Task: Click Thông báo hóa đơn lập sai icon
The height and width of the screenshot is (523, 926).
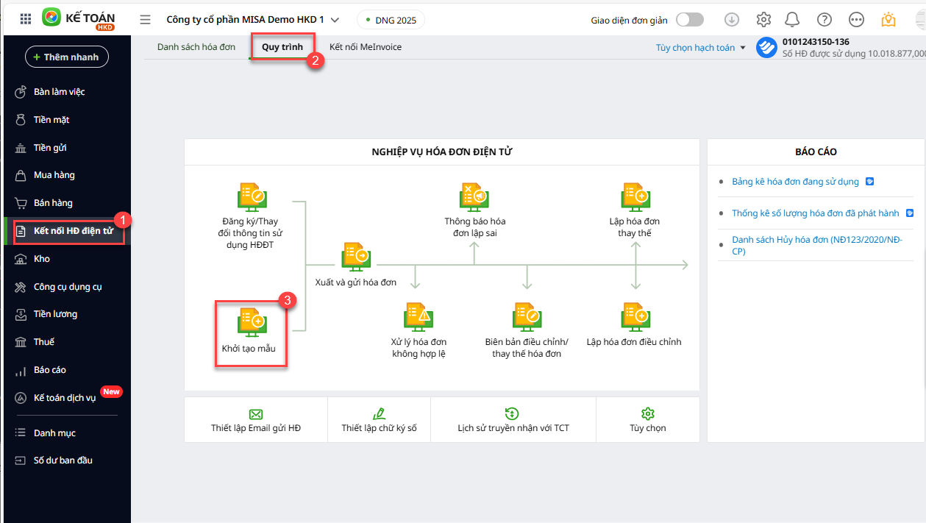Action: click(474, 196)
